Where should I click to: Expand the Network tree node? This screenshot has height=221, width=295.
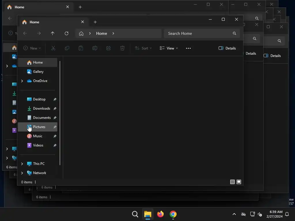(22, 173)
